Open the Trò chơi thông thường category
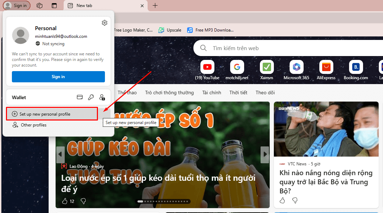This screenshot has width=383, height=213. (170, 93)
